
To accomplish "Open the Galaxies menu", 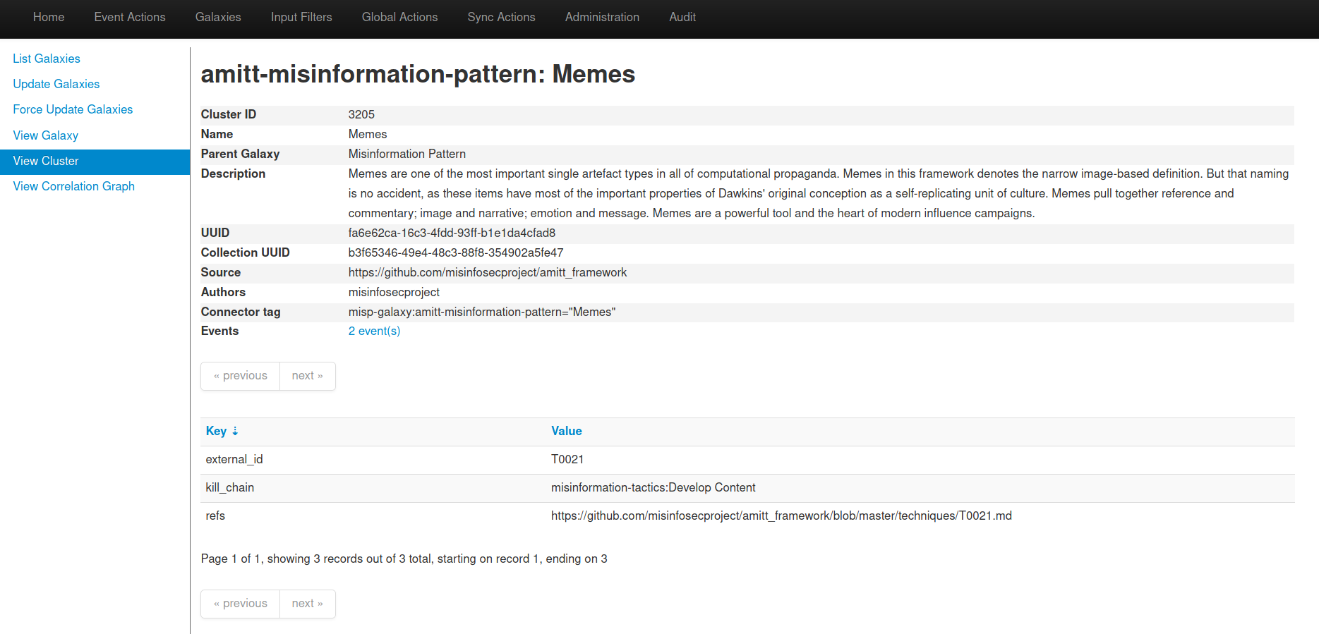I will [x=218, y=17].
